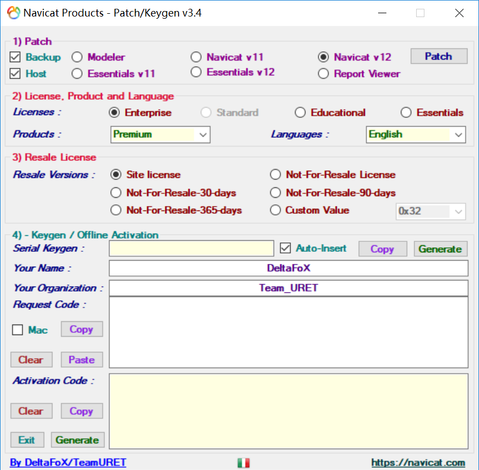Uncheck the Backup checkbox

[15, 57]
